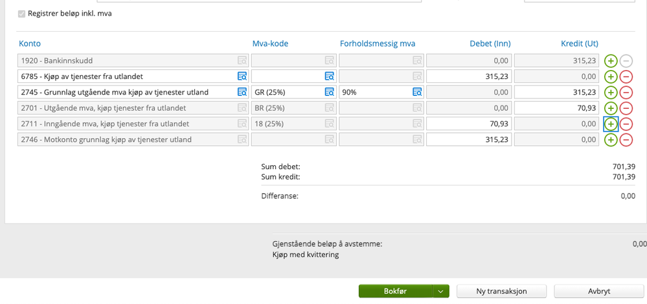The height and width of the screenshot is (304, 647).
Task: Click the Sum debet label
Action: (x=280, y=167)
